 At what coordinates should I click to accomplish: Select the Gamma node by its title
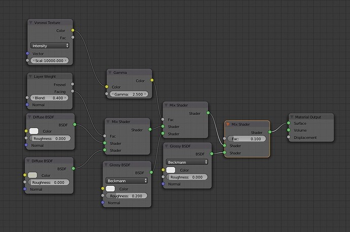120,73
